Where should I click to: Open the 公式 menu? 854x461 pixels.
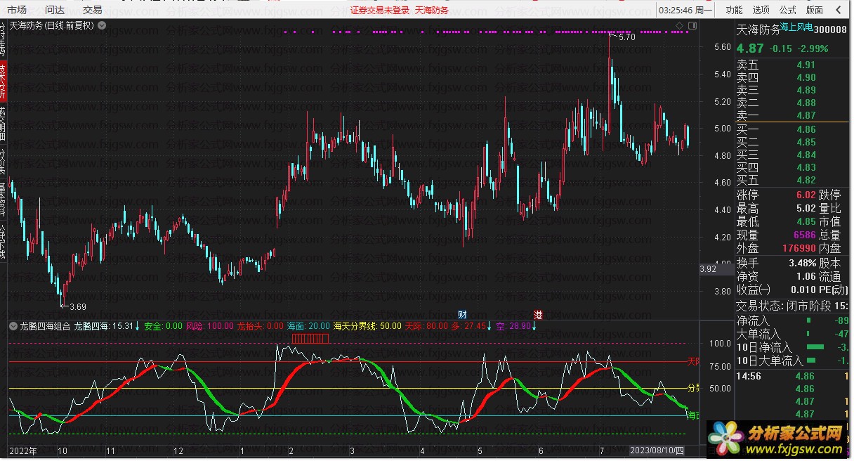pos(788,10)
